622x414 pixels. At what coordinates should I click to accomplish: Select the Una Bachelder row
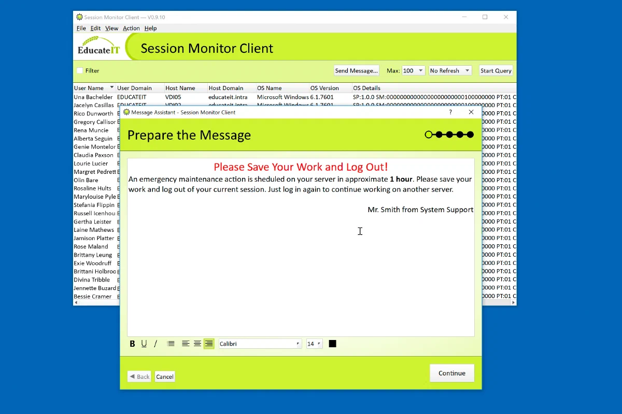click(294, 97)
